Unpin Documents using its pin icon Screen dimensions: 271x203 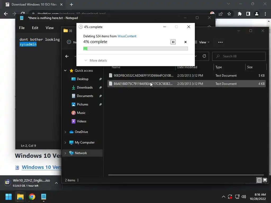click(100, 96)
